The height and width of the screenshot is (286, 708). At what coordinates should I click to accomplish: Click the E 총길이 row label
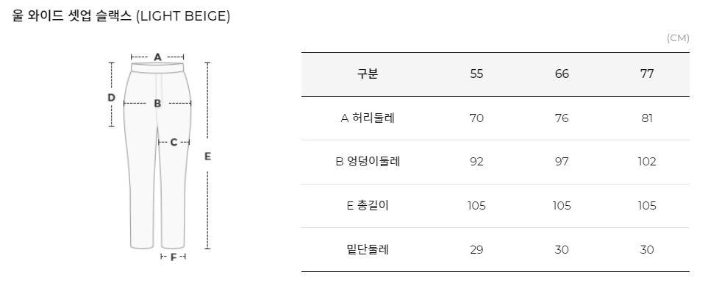pos(368,206)
